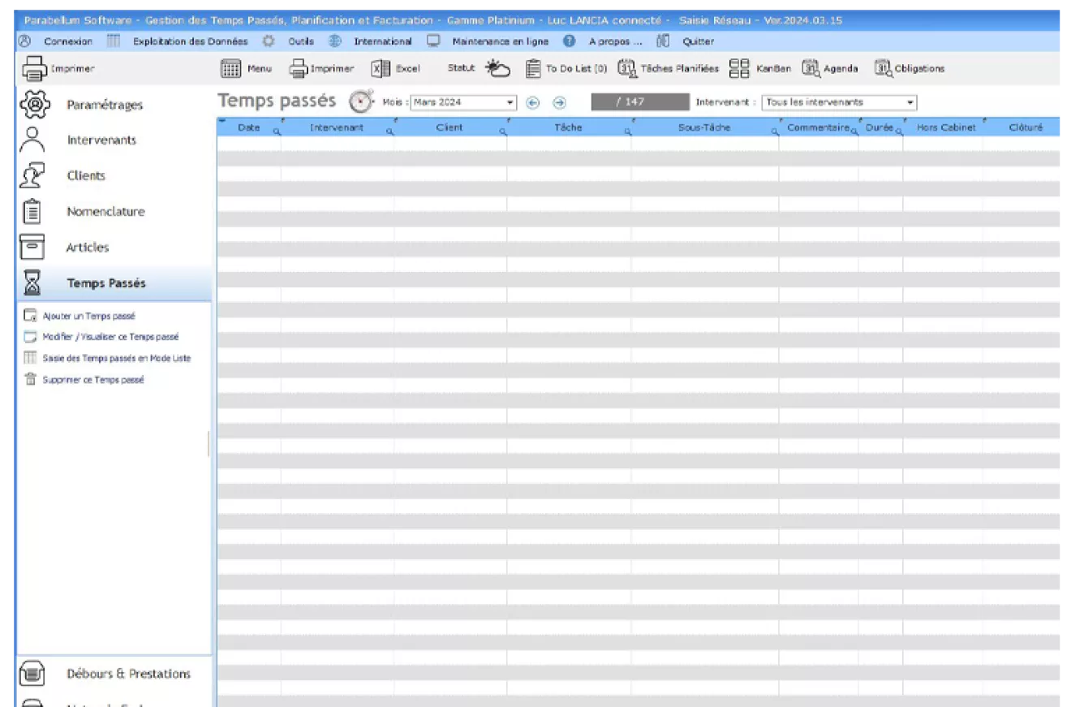Click the Tâche column search magnifier
The height and width of the screenshot is (707, 1071).
[627, 131]
